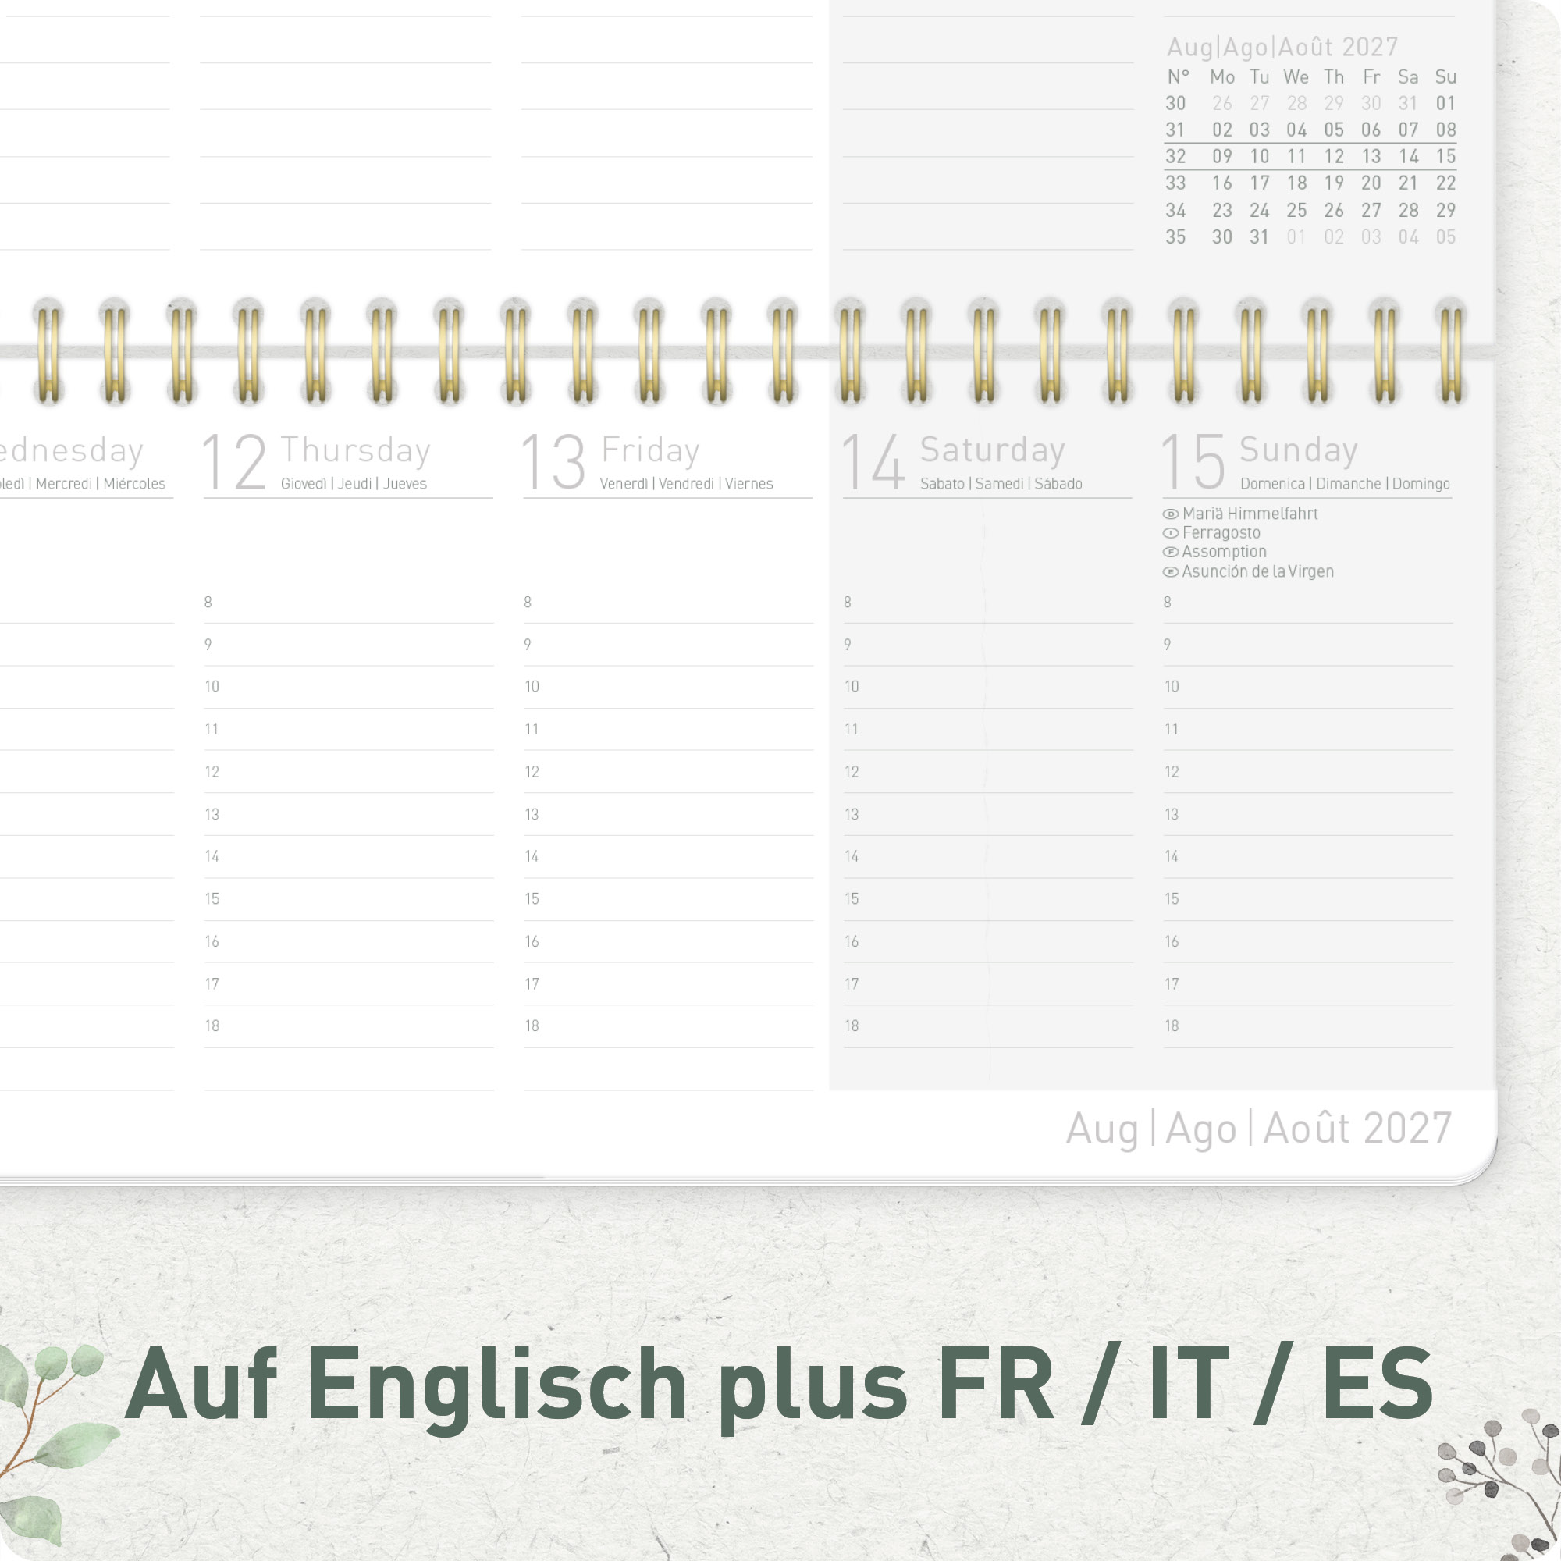Click the Italy icon beside Ferragosto
This screenshot has height=1561, width=1561.
pyautogui.click(x=1170, y=533)
